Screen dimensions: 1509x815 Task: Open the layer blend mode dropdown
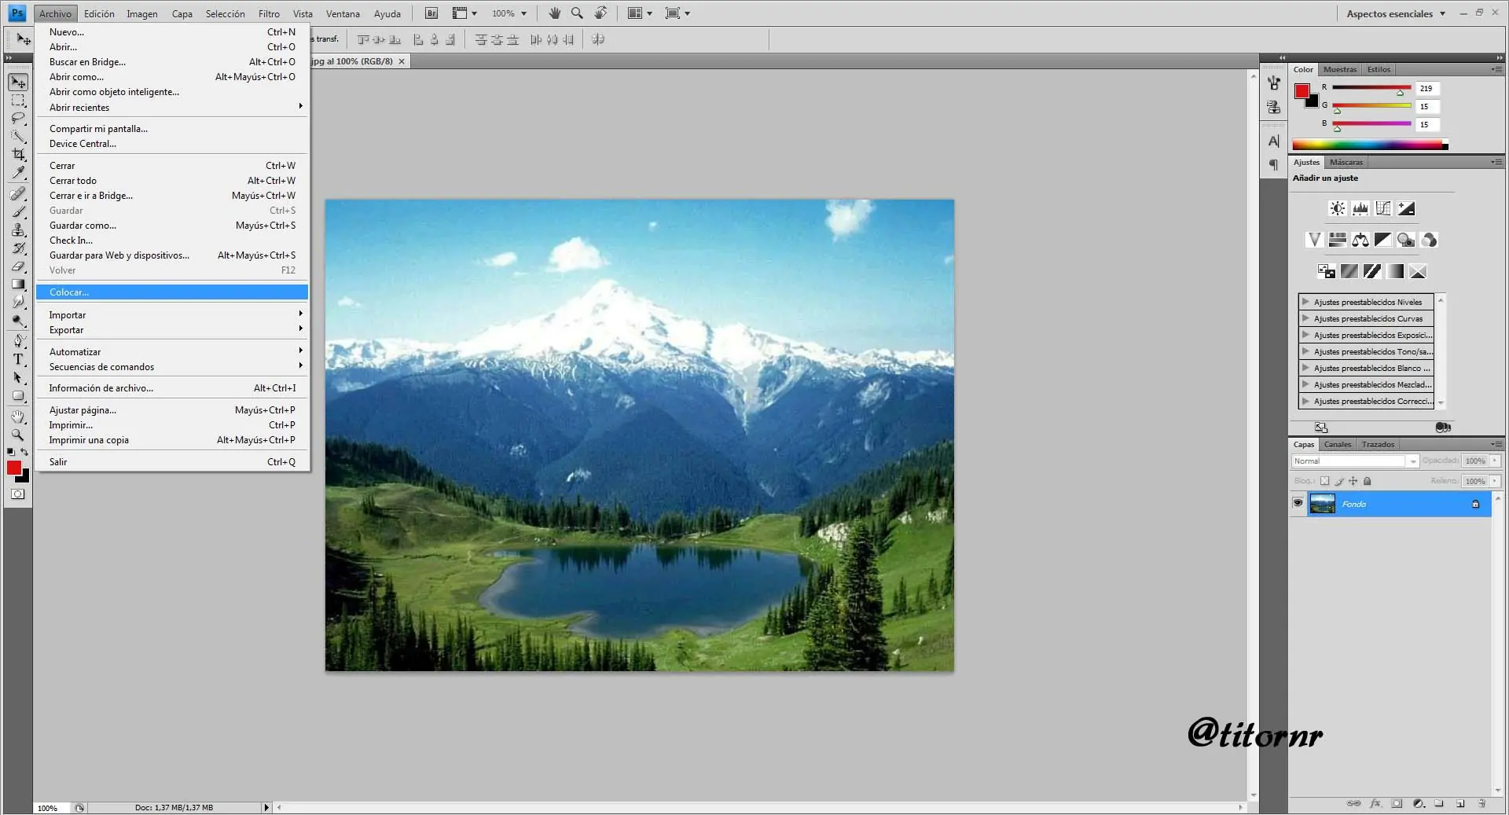[1355, 461]
